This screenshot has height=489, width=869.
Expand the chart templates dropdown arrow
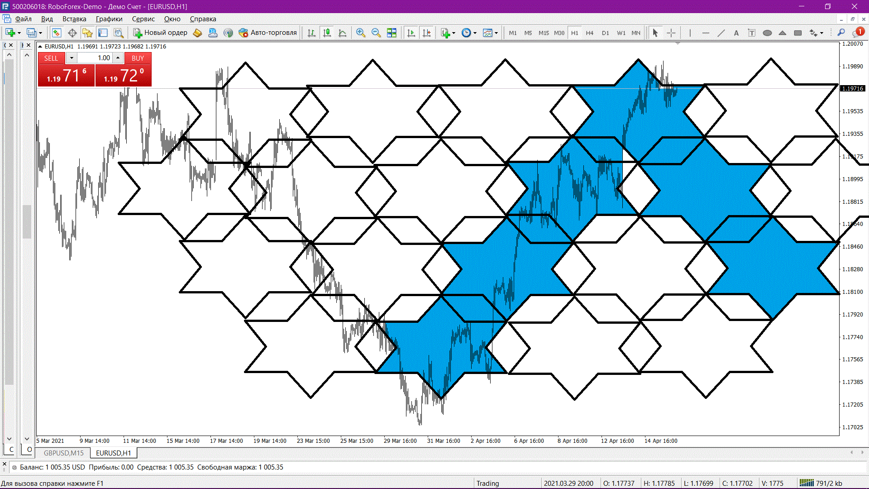(497, 33)
